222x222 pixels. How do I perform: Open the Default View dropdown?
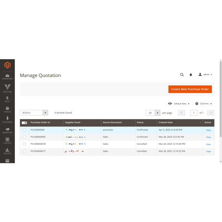pyautogui.click(x=179, y=104)
